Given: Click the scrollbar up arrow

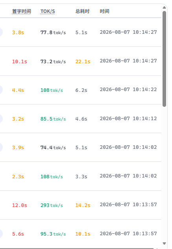Looking at the screenshot, I should [x=165, y=7].
